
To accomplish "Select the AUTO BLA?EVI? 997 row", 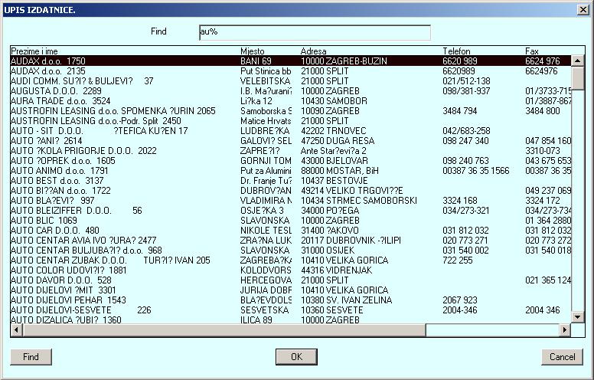I will coord(291,201).
